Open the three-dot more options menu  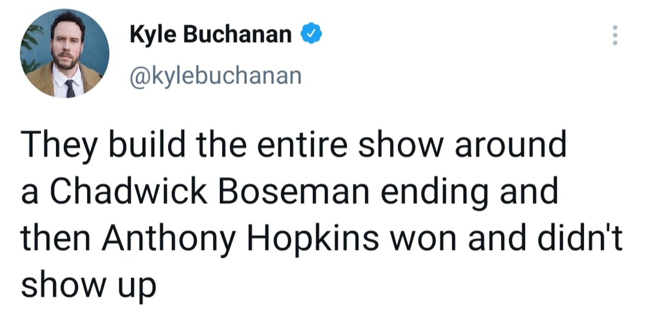(615, 35)
